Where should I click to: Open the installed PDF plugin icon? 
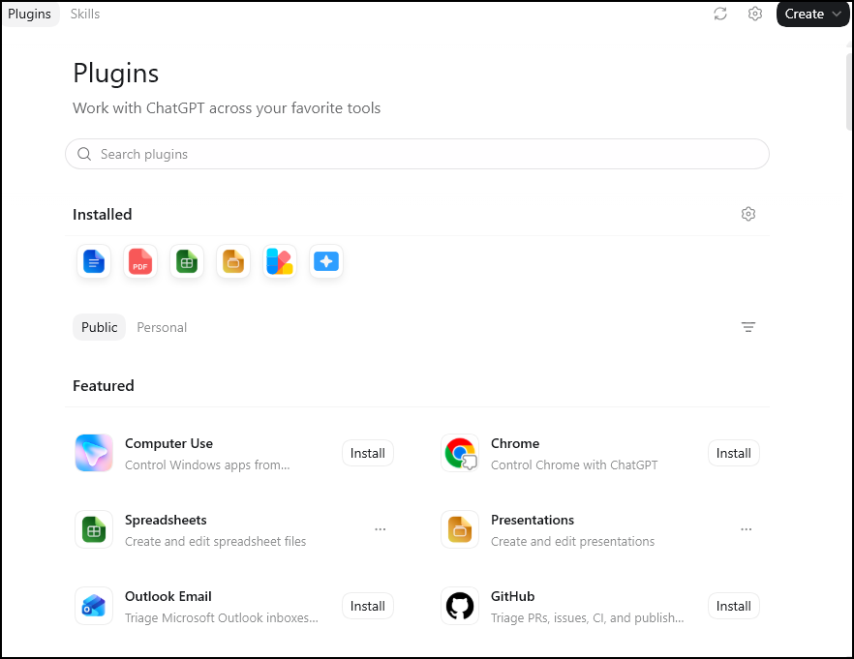140,261
